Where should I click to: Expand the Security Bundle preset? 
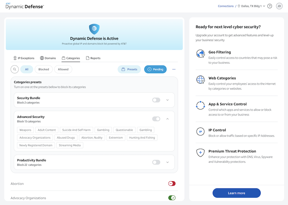click(167, 100)
